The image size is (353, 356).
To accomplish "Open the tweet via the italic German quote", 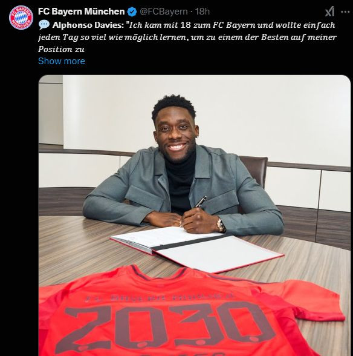I will 187,37.
